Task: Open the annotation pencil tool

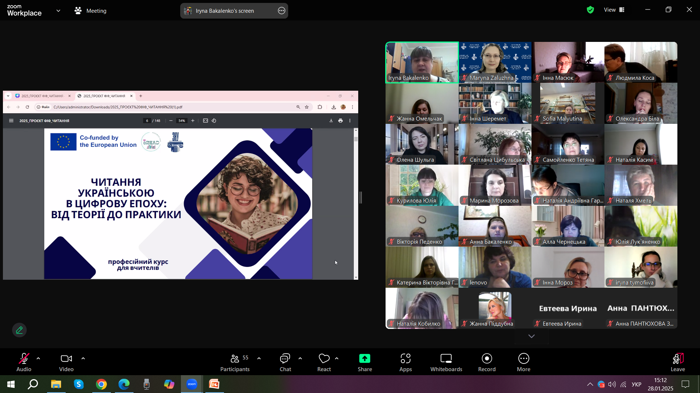Action: (19, 330)
